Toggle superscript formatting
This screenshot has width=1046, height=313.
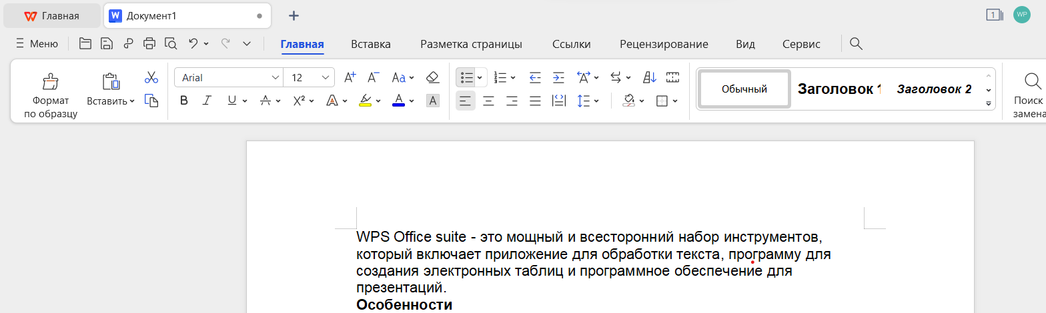[299, 101]
